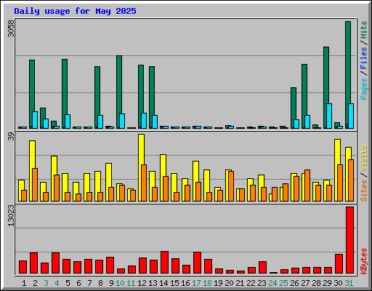Click the orange sites bar for day 31

click(x=351, y=180)
